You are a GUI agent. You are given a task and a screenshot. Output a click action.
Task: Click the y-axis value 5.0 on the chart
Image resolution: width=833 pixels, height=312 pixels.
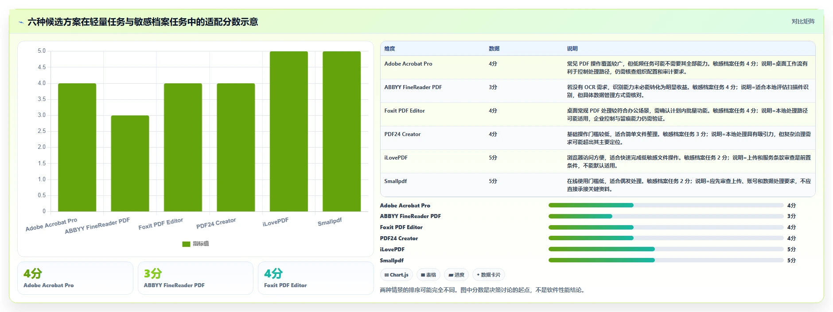click(x=42, y=51)
